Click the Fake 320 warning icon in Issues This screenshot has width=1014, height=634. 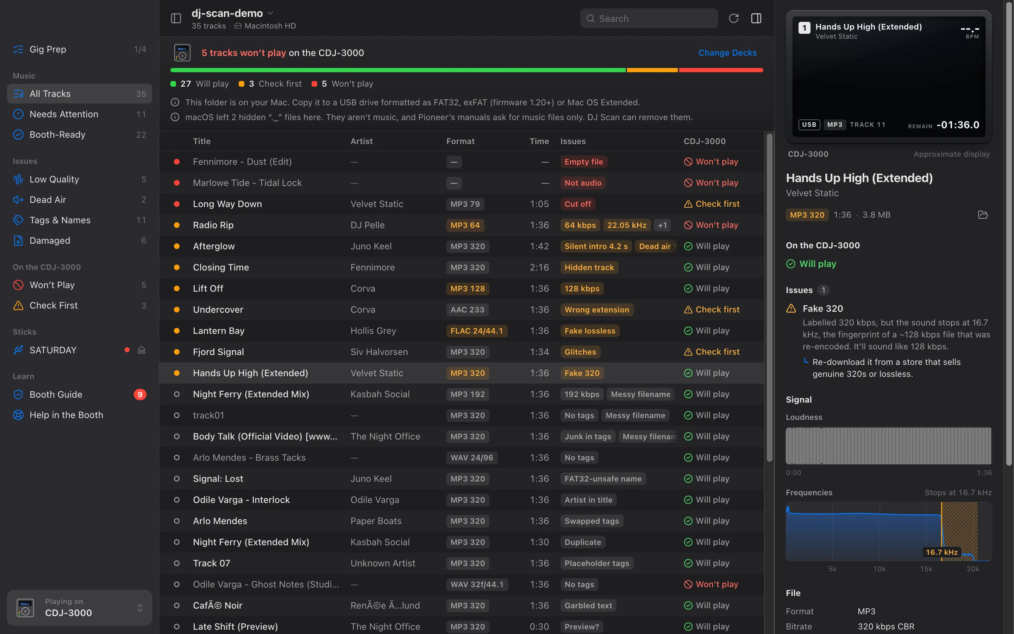[x=791, y=309]
